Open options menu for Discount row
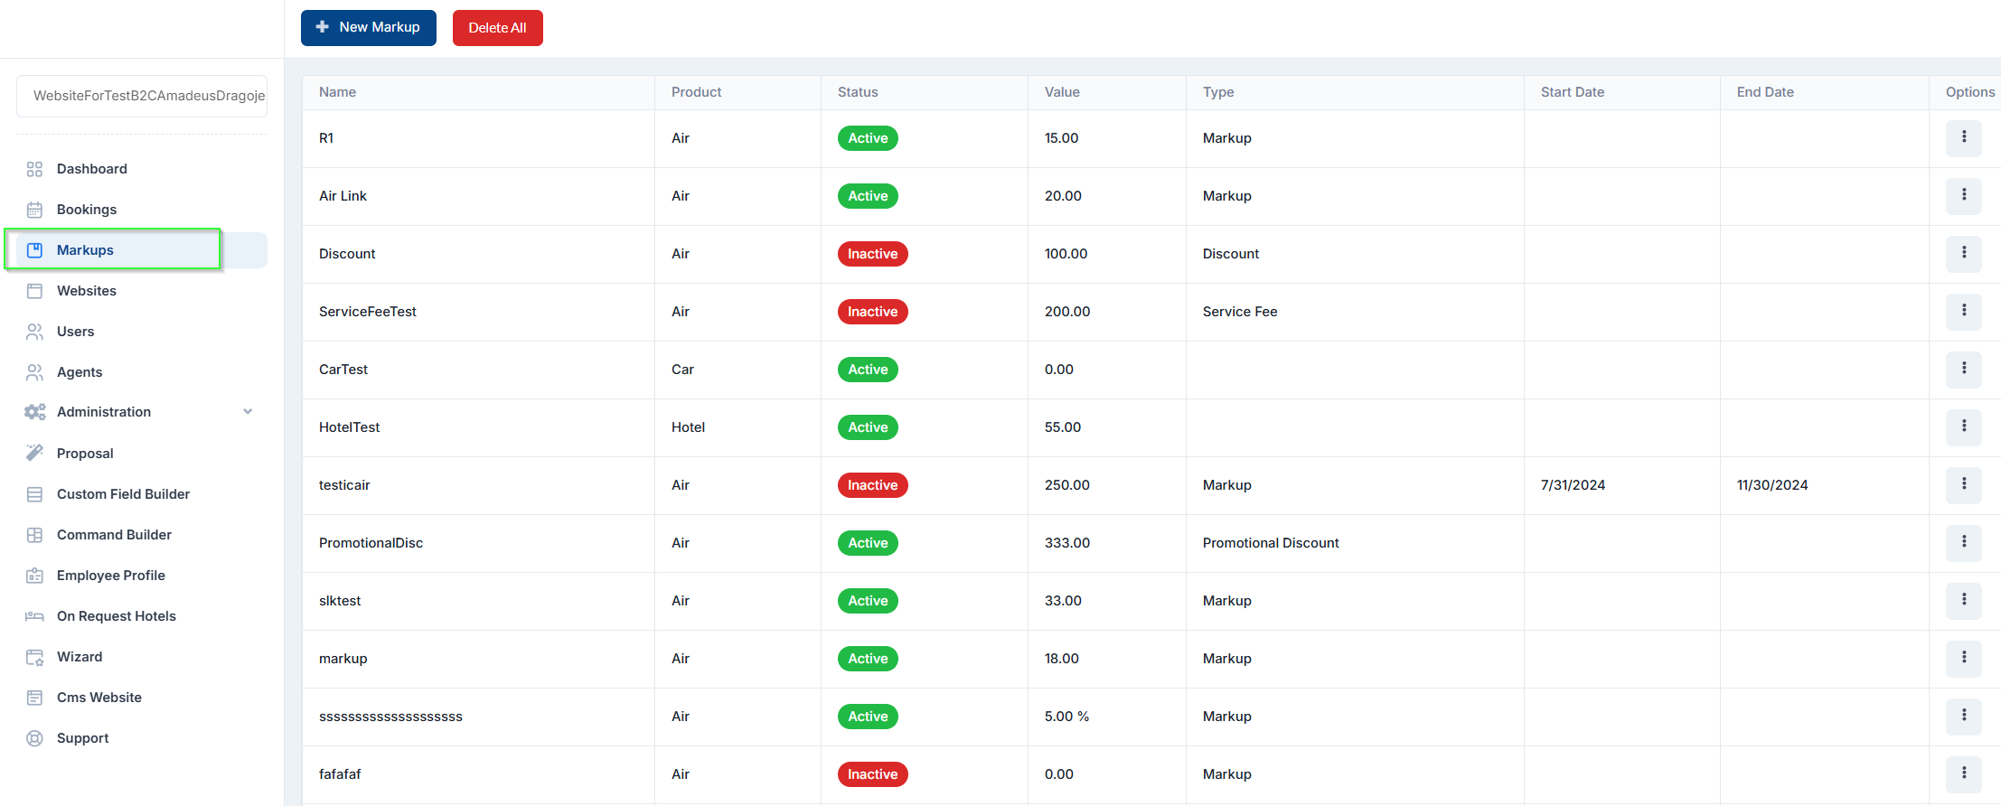2001x806 pixels. (1963, 254)
